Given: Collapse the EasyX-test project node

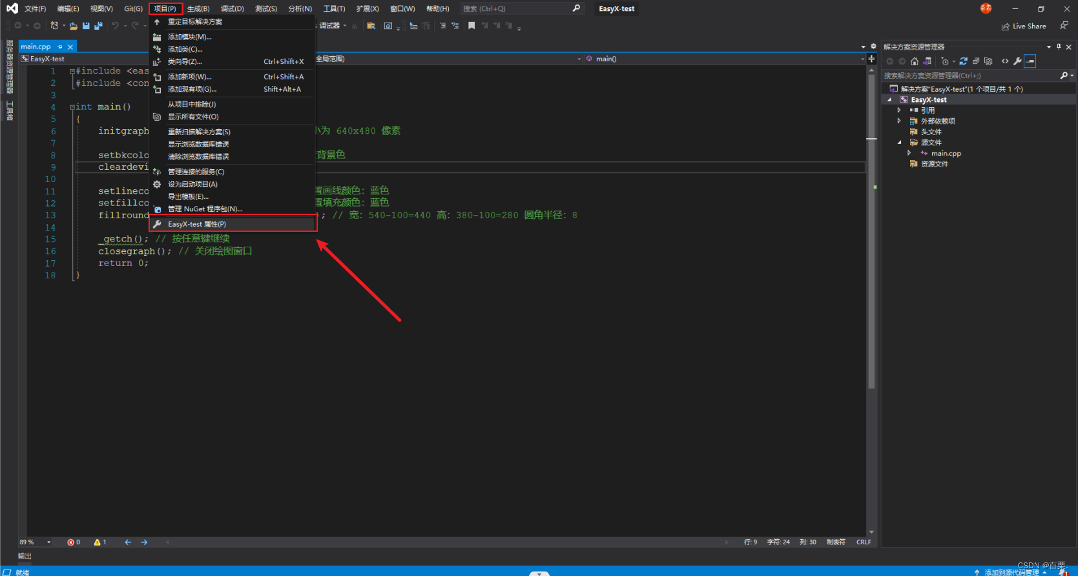Looking at the screenshot, I should (x=889, y=99).
